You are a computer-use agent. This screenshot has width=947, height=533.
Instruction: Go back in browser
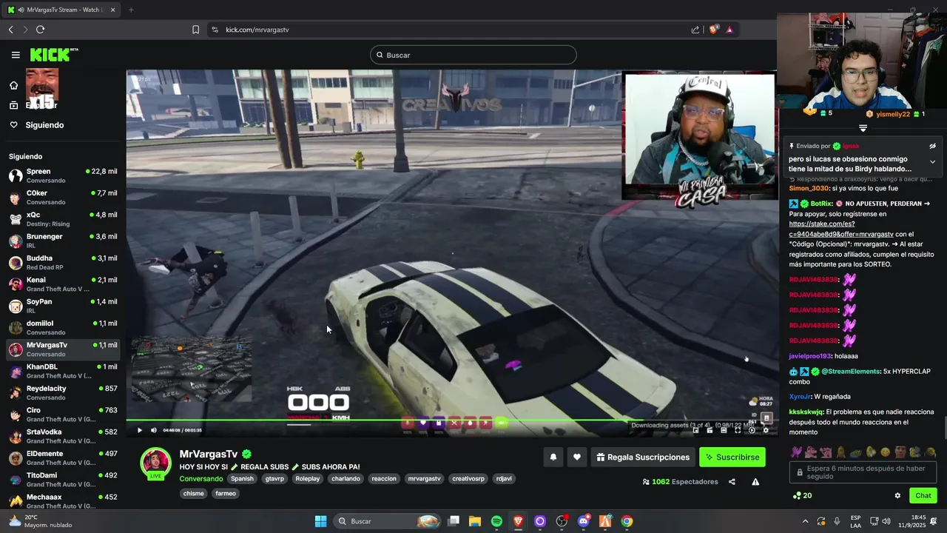point(10,30)
